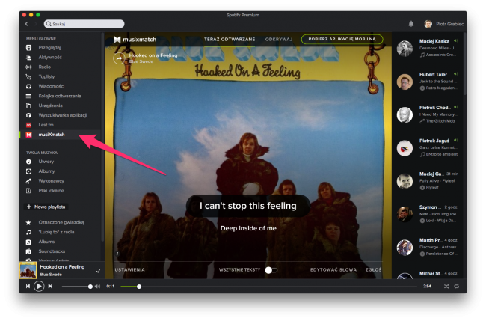Click the now playing album thumbnail
This screenshot has width=486, height=321.
tap(28, 270)
